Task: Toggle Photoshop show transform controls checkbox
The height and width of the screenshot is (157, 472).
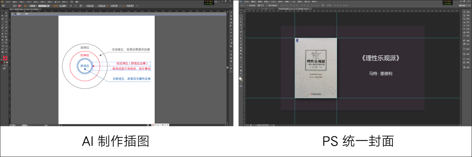Action: pyautogui.click(x=267, y=5)
